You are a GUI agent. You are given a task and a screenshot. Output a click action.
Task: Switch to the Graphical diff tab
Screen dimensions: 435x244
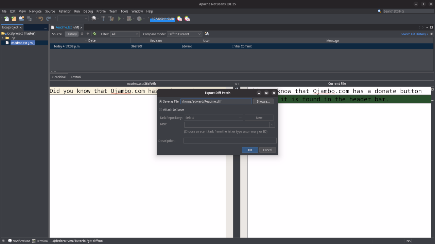[59, 77]
